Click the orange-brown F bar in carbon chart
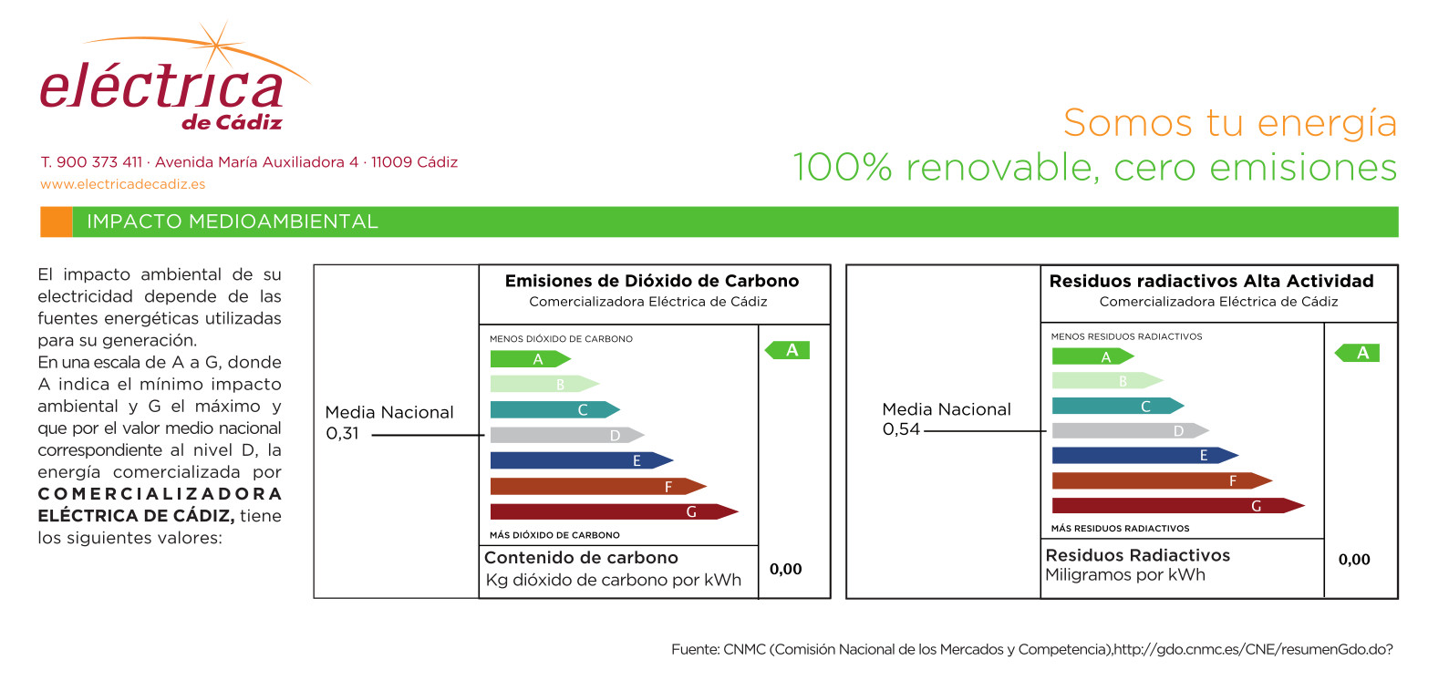The width and height of the screenshot is (1449, 691). (598, 486)
